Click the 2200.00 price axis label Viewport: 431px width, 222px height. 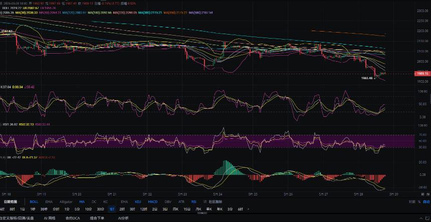(x=422, y=31)
